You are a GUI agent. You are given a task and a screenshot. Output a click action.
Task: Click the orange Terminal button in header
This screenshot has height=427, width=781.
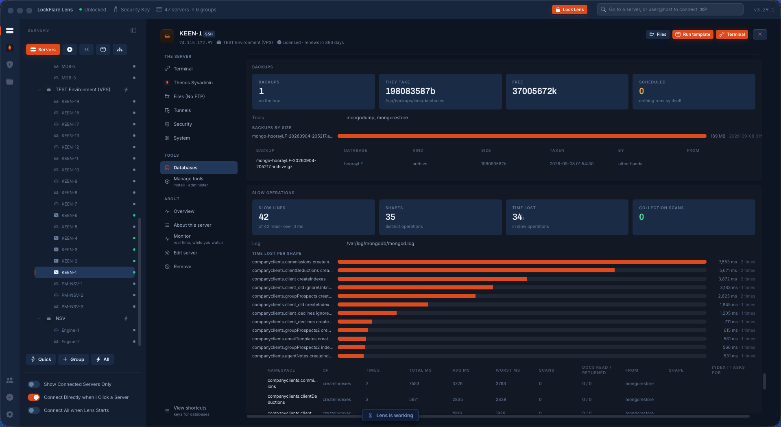click(732, 34)
